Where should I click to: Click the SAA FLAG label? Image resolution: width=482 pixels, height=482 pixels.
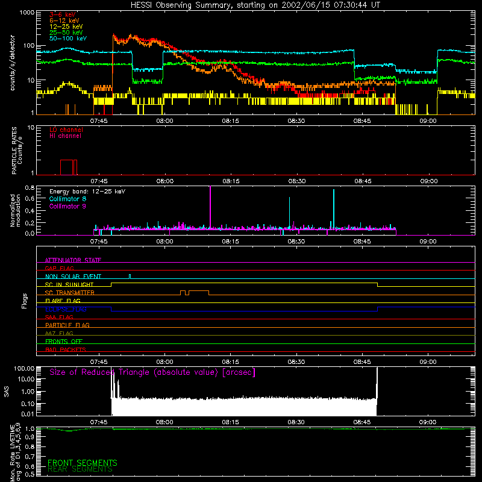point(59,317)
